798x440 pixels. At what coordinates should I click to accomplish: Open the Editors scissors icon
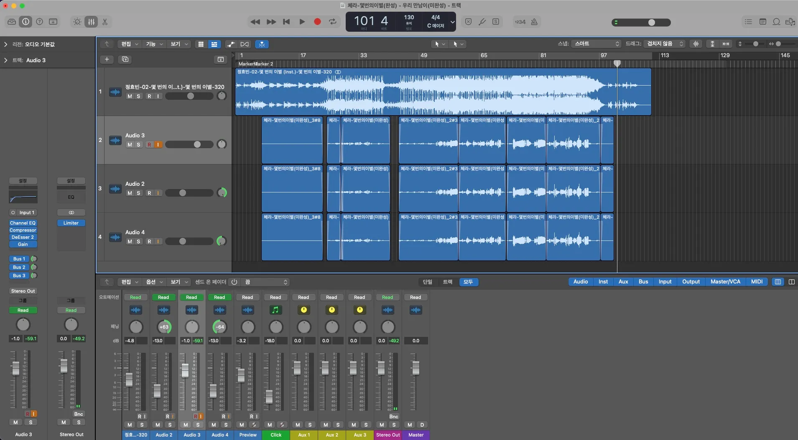[x=105, y=22]
